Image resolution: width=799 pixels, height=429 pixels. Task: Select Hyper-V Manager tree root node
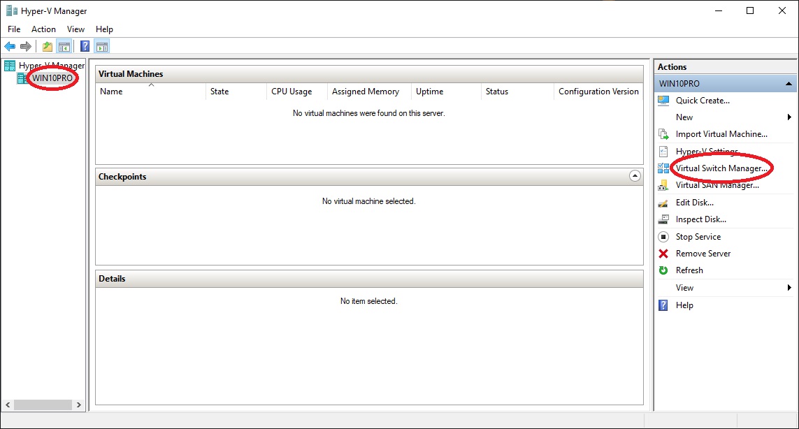(x=52, y=66)
